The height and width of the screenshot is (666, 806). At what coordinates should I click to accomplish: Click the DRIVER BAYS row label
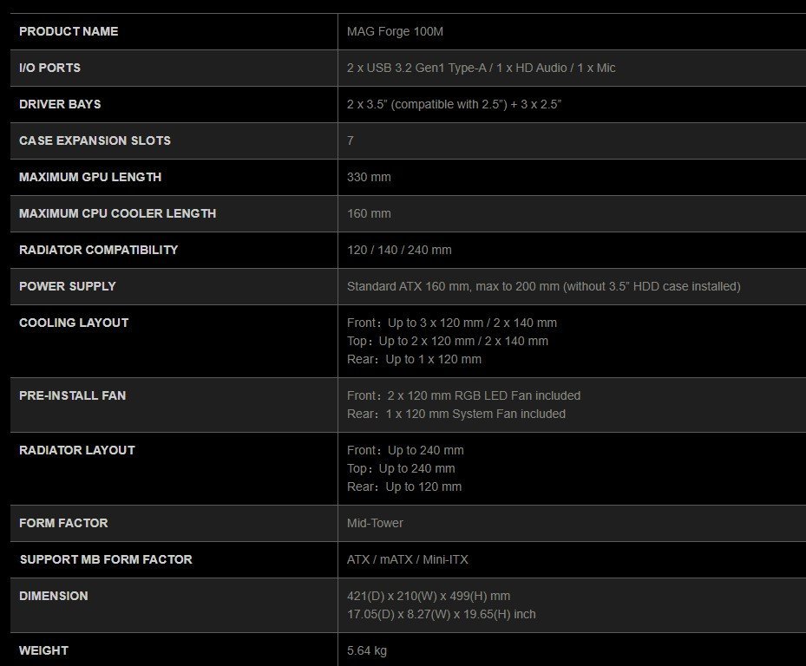[60, 104]
